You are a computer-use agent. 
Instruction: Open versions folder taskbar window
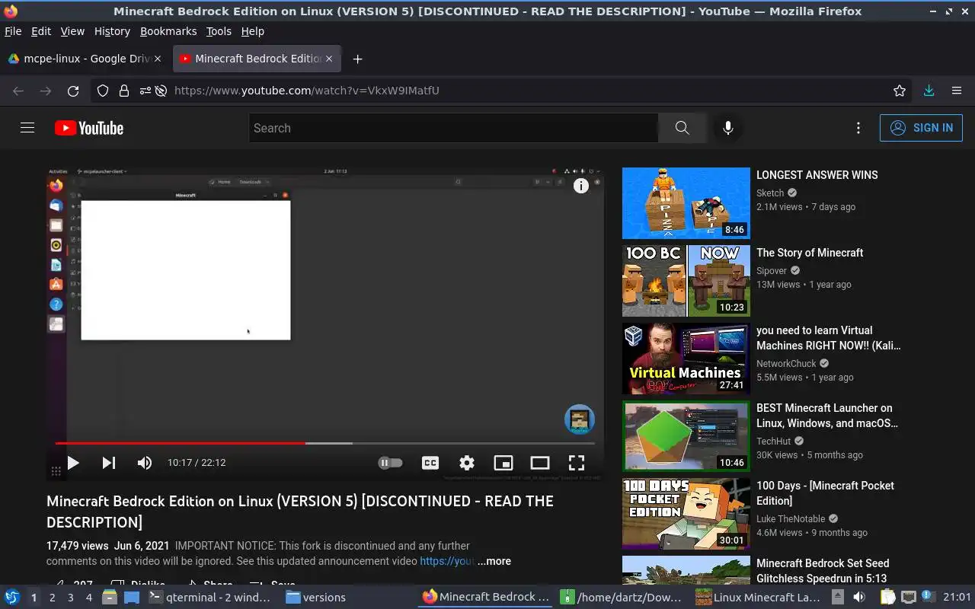[315, 598]
